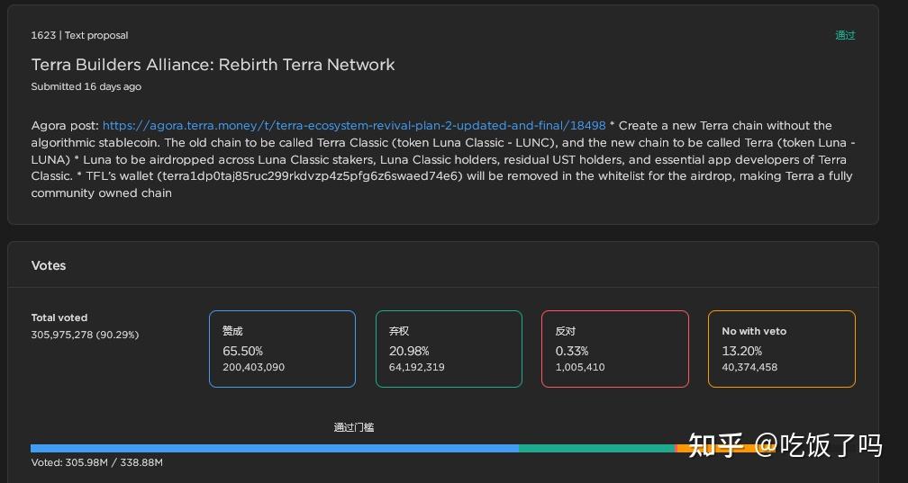Click the green segment of the vote bar
The width and height of the screenshot is (908, 483).
[x=597, y=448]
